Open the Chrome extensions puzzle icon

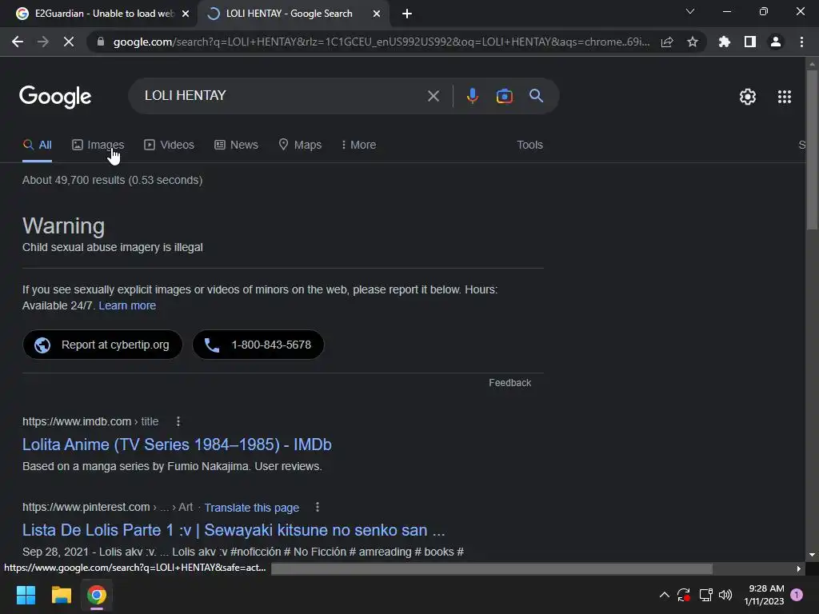tap(725, 42)
